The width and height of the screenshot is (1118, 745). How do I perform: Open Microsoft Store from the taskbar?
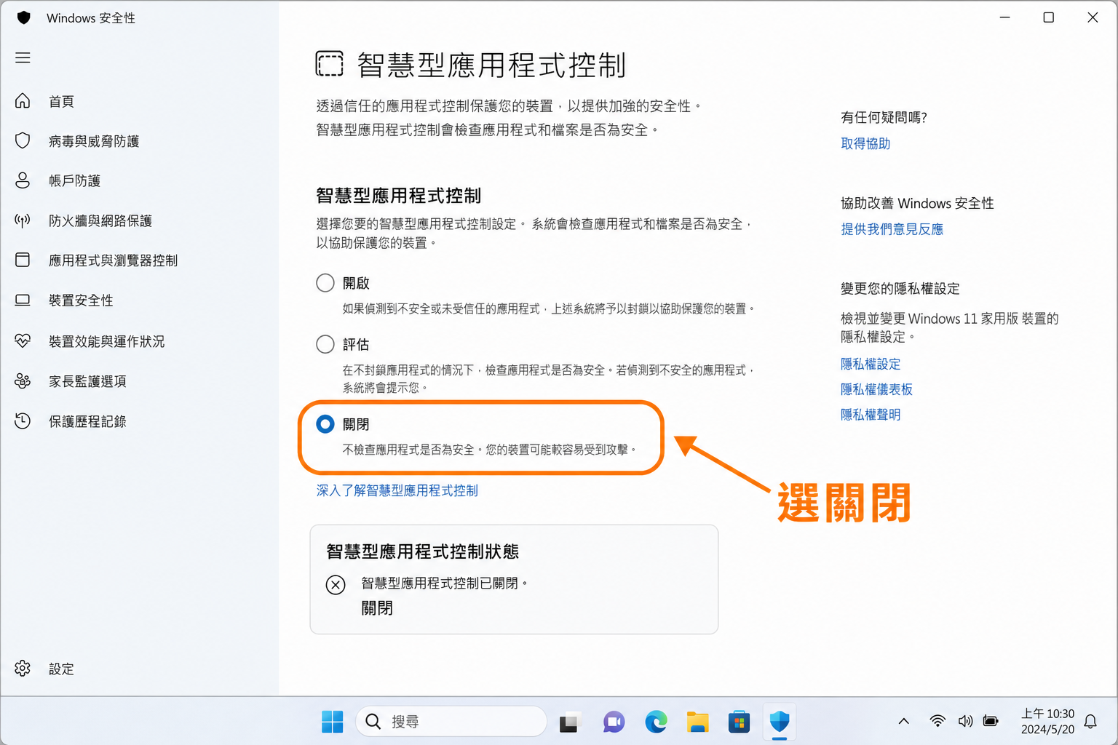tap(739, 722)
